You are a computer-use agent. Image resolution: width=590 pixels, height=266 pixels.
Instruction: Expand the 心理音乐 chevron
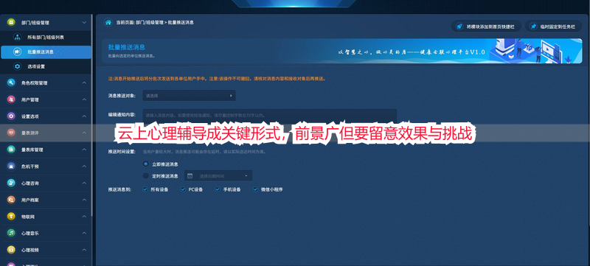(84, 233)
